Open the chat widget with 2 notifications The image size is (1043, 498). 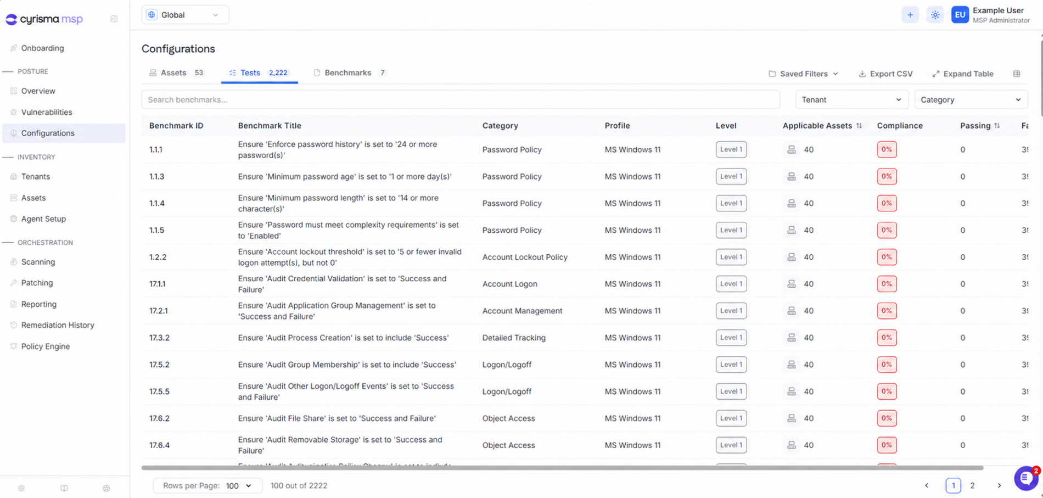pyautogui.click(x=1025, y=478)
